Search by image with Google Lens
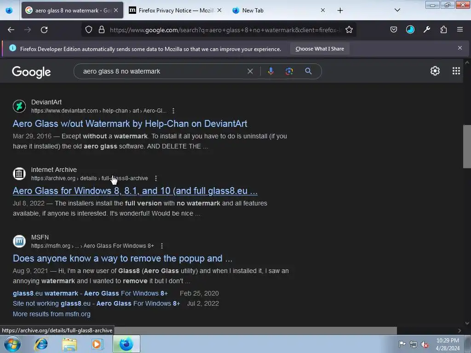 (289, 71)
